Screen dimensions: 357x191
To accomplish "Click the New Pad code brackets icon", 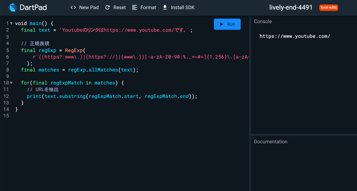I will (x=73, y=7).
